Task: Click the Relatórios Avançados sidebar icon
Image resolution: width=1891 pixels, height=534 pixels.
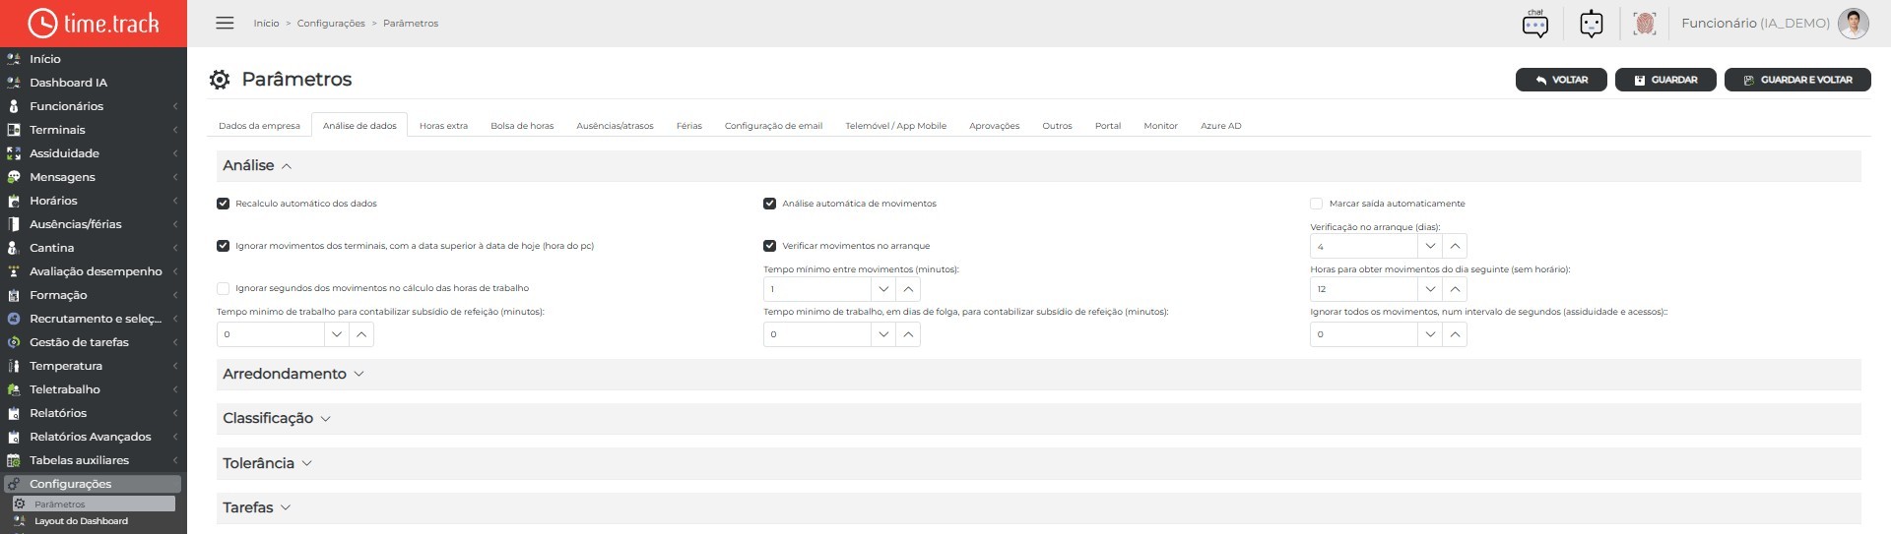Action: pyautogui.click(x=14, y=437)
